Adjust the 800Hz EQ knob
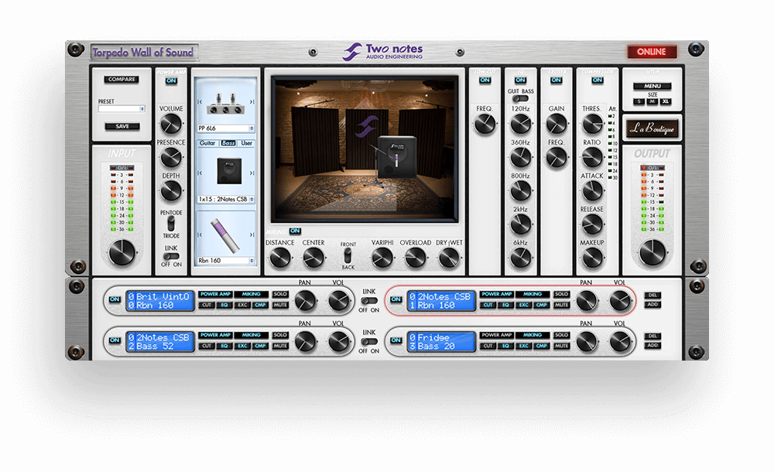Viewport: 774px width, 472px height. pyautogui.click(x=520, y=191)
